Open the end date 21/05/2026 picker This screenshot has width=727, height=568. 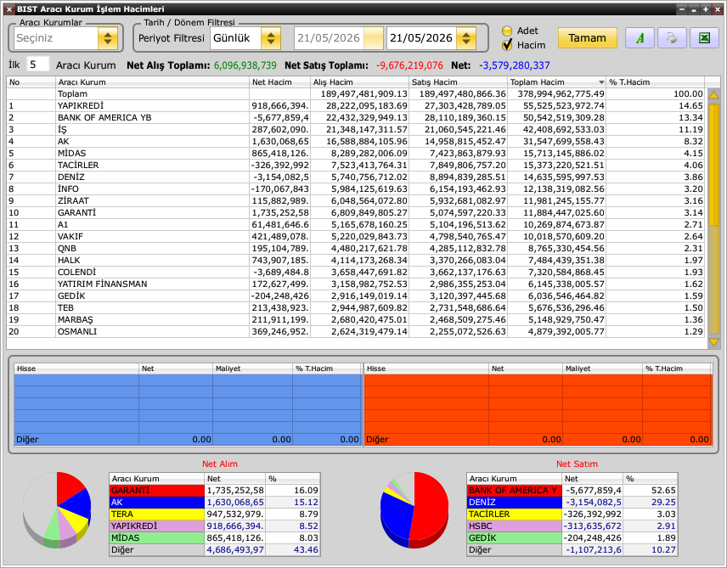pos(466,38)
